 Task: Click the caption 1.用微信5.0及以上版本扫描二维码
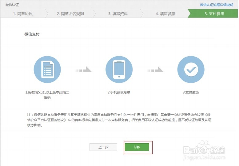[x=47, y=95]
